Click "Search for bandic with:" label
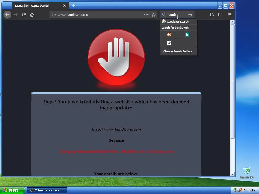 176,28
